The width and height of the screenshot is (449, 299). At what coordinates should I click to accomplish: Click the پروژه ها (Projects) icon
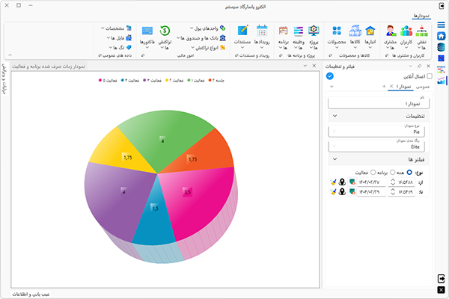314,34
